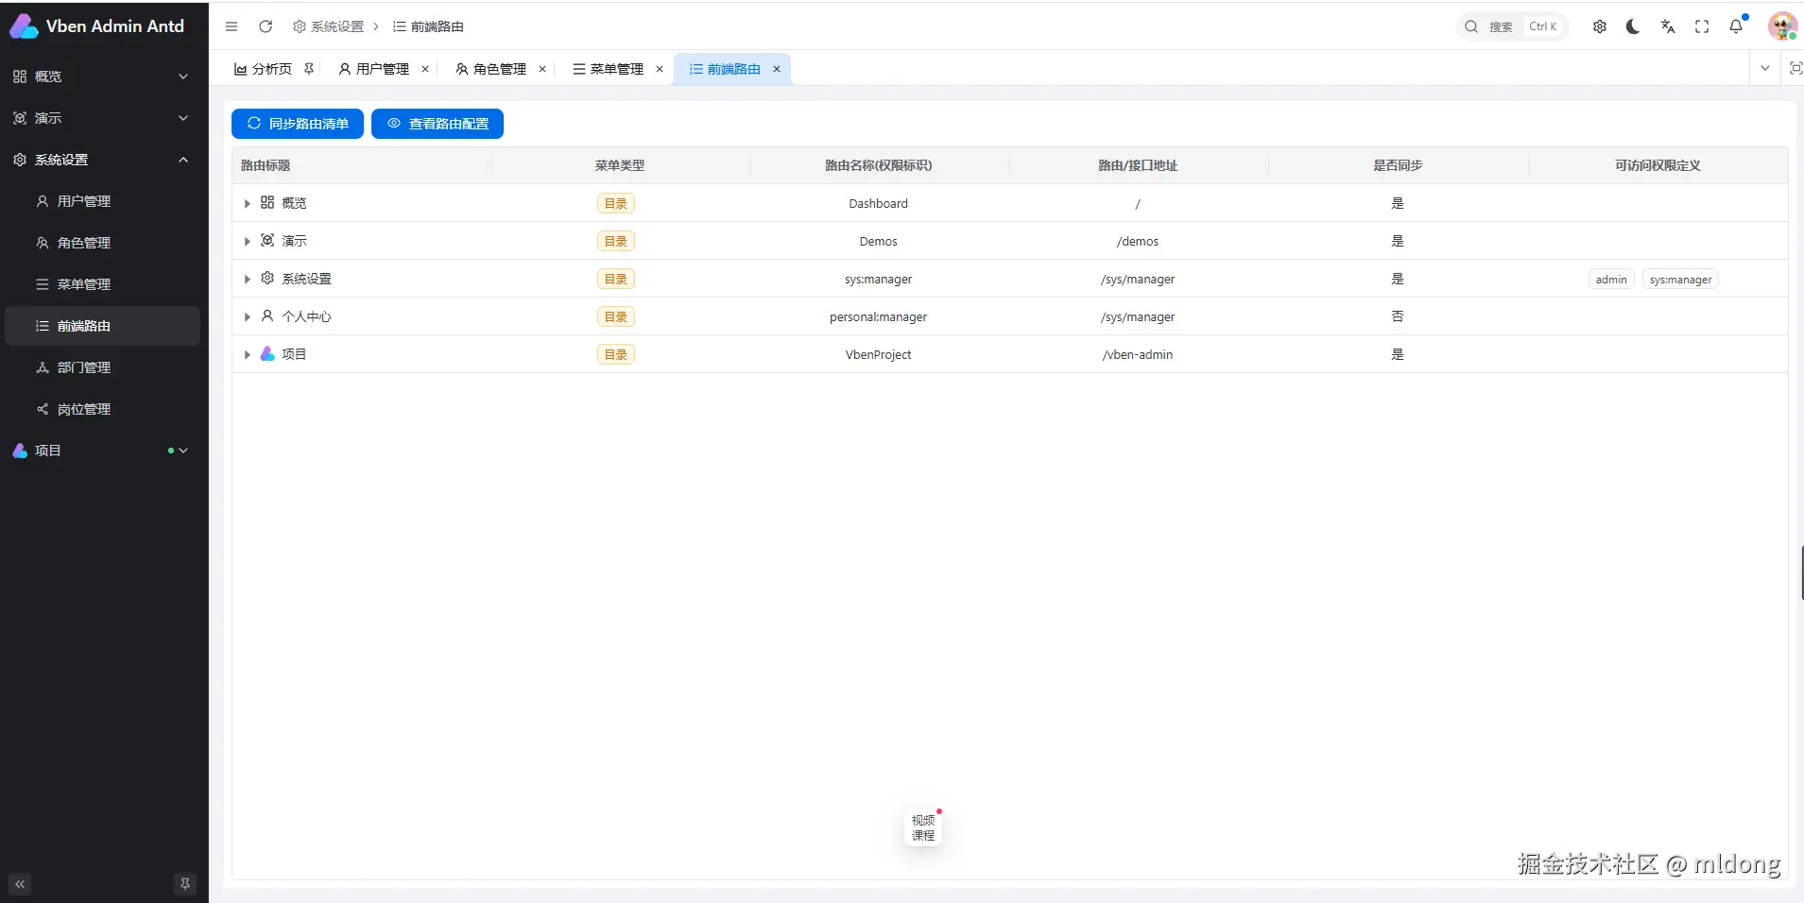Switch to the 角色管理 tab
This screenshot has width=1804, height=903.
point(500,69)
